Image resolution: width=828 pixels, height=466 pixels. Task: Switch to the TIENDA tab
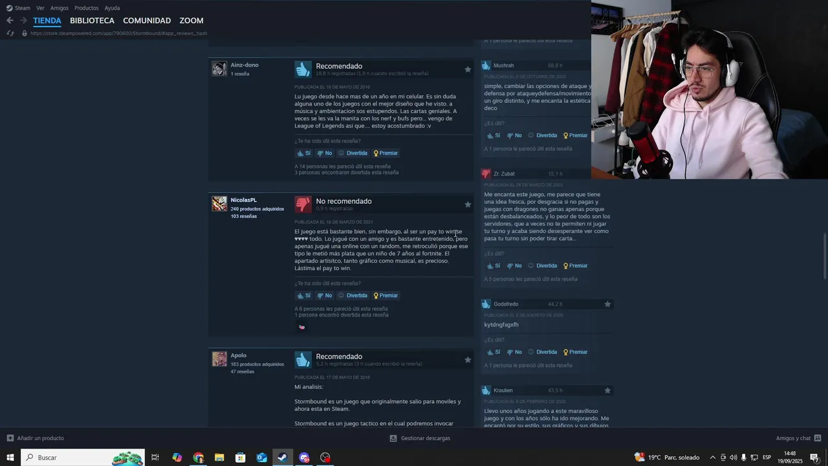pos(47,21)
